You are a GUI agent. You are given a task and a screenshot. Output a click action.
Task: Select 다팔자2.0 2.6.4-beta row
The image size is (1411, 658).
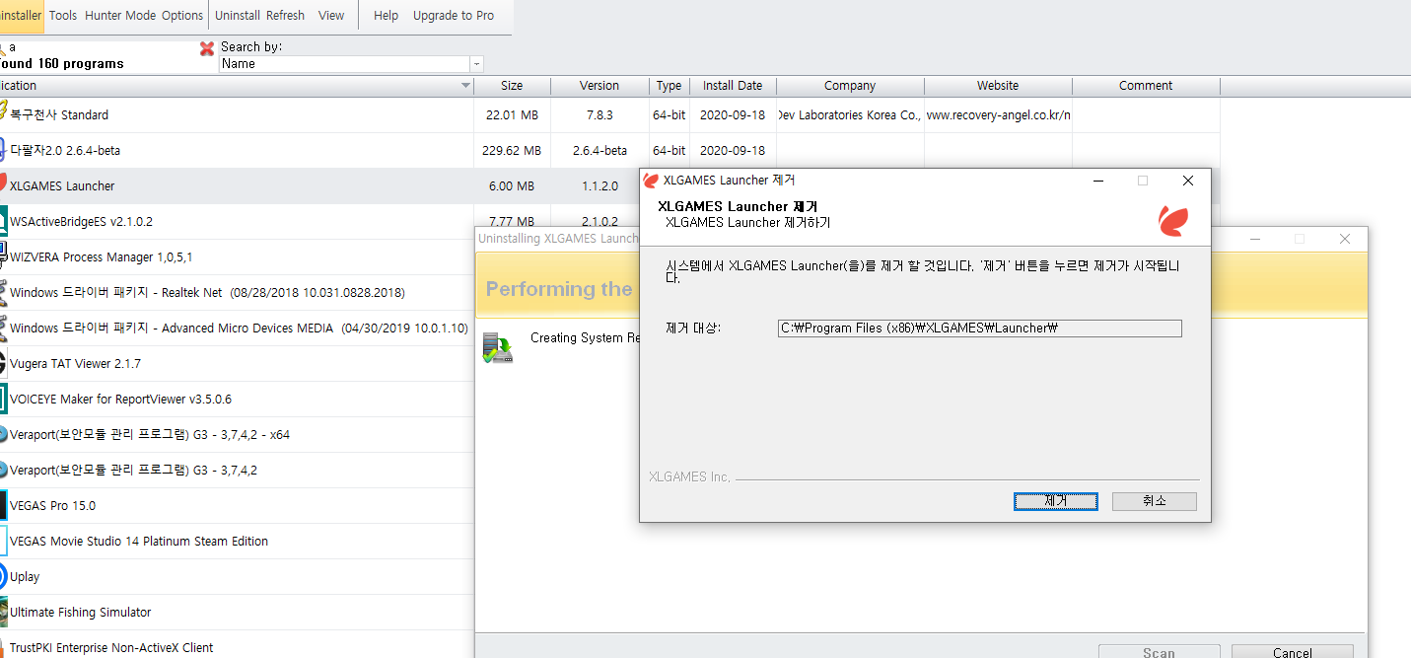609,151
